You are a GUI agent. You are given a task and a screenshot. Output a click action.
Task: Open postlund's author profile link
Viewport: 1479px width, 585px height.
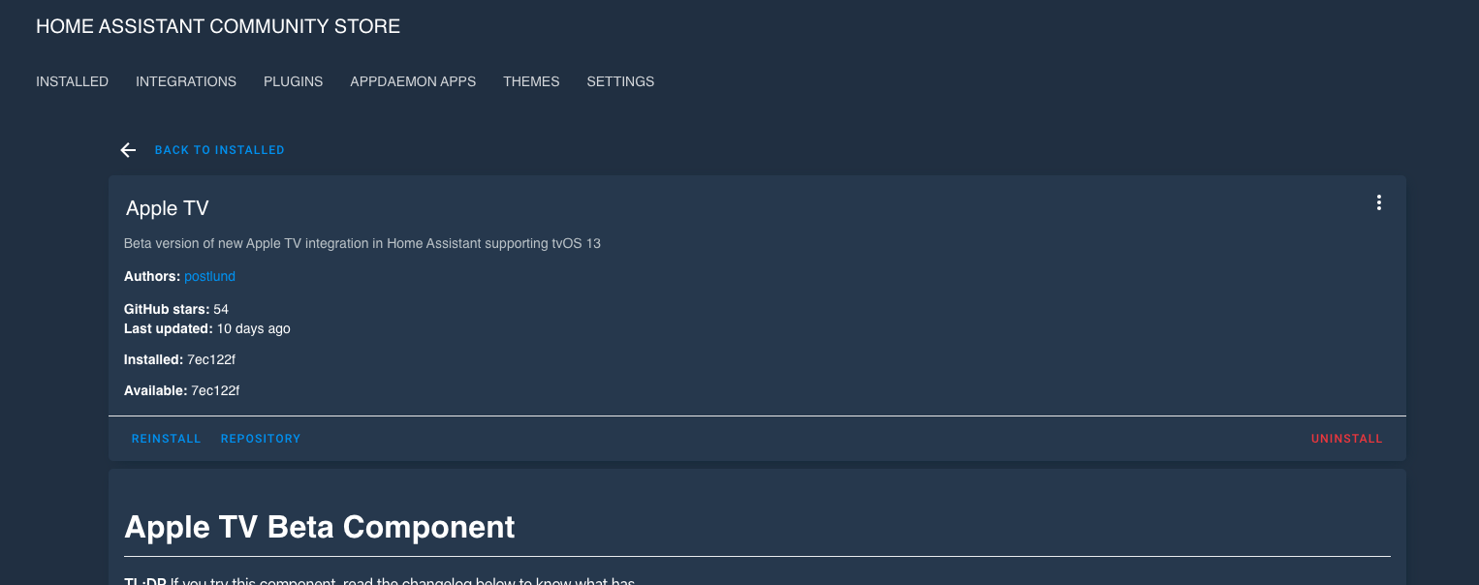click(x=209, y=276)
